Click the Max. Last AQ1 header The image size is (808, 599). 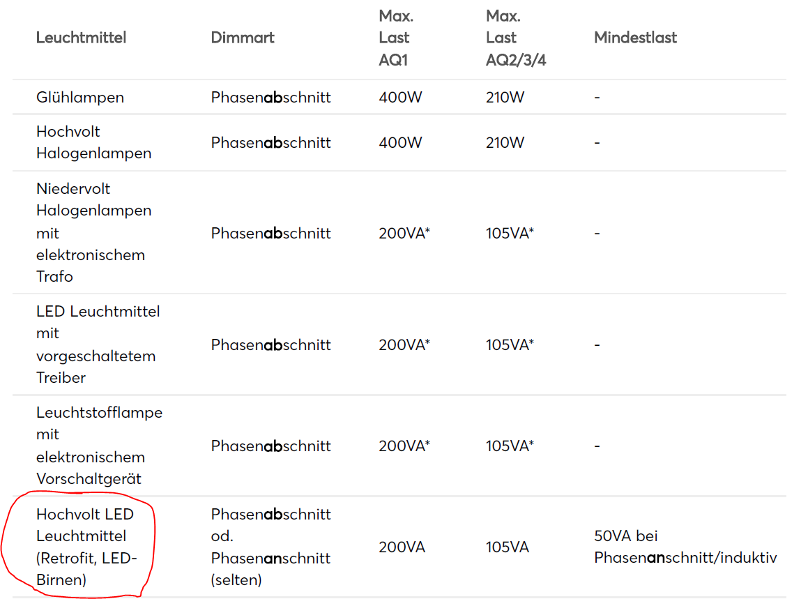pyautogui.click(x=394, y=38)
